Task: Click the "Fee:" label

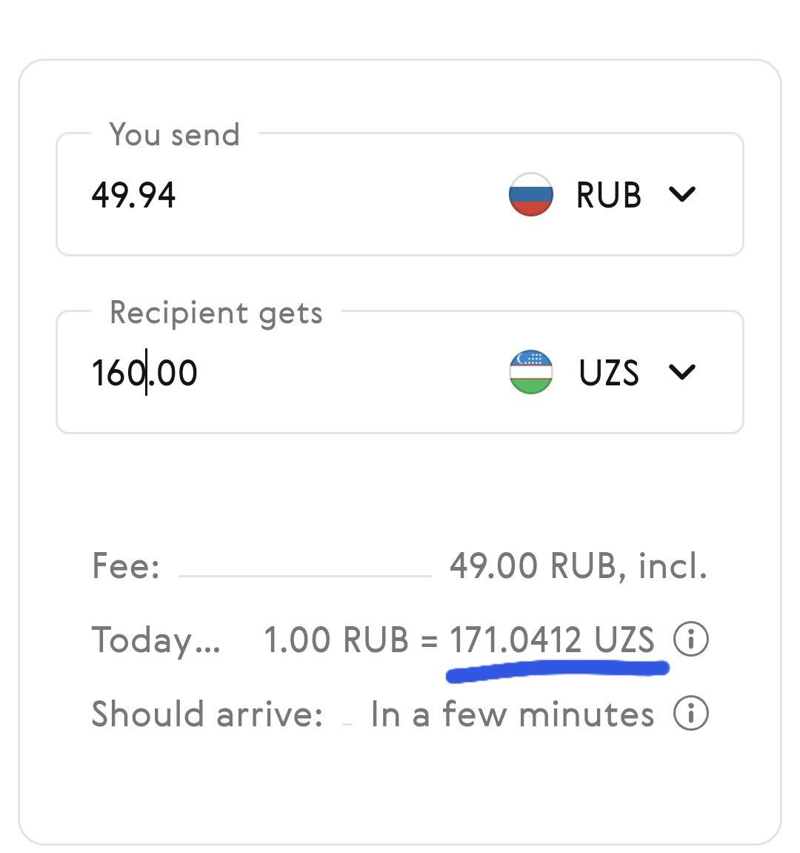Action: coord(126,566)
